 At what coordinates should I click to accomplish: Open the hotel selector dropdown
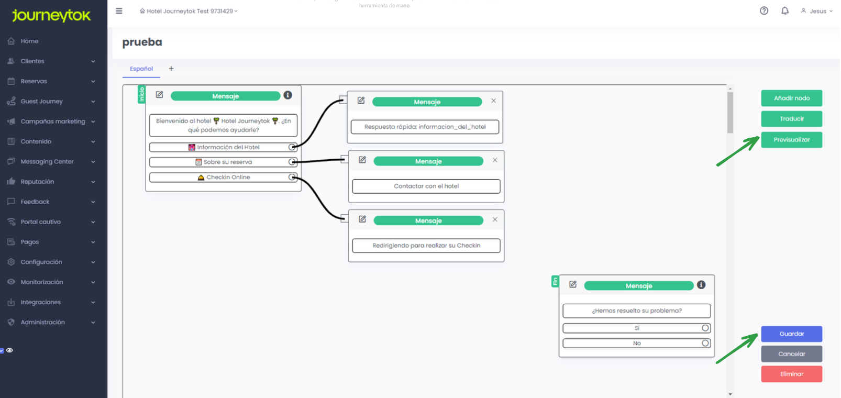click(189, 11)
